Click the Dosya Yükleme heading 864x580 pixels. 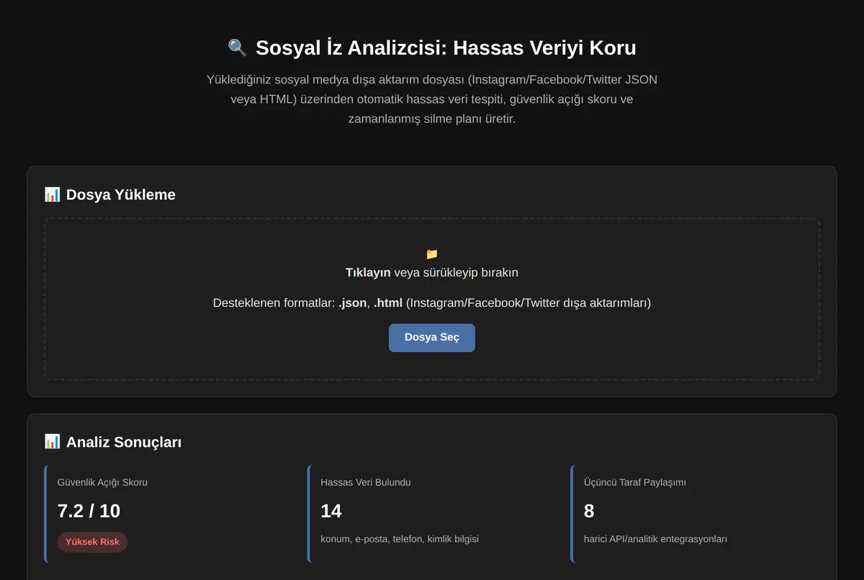[x=109, y=194]
